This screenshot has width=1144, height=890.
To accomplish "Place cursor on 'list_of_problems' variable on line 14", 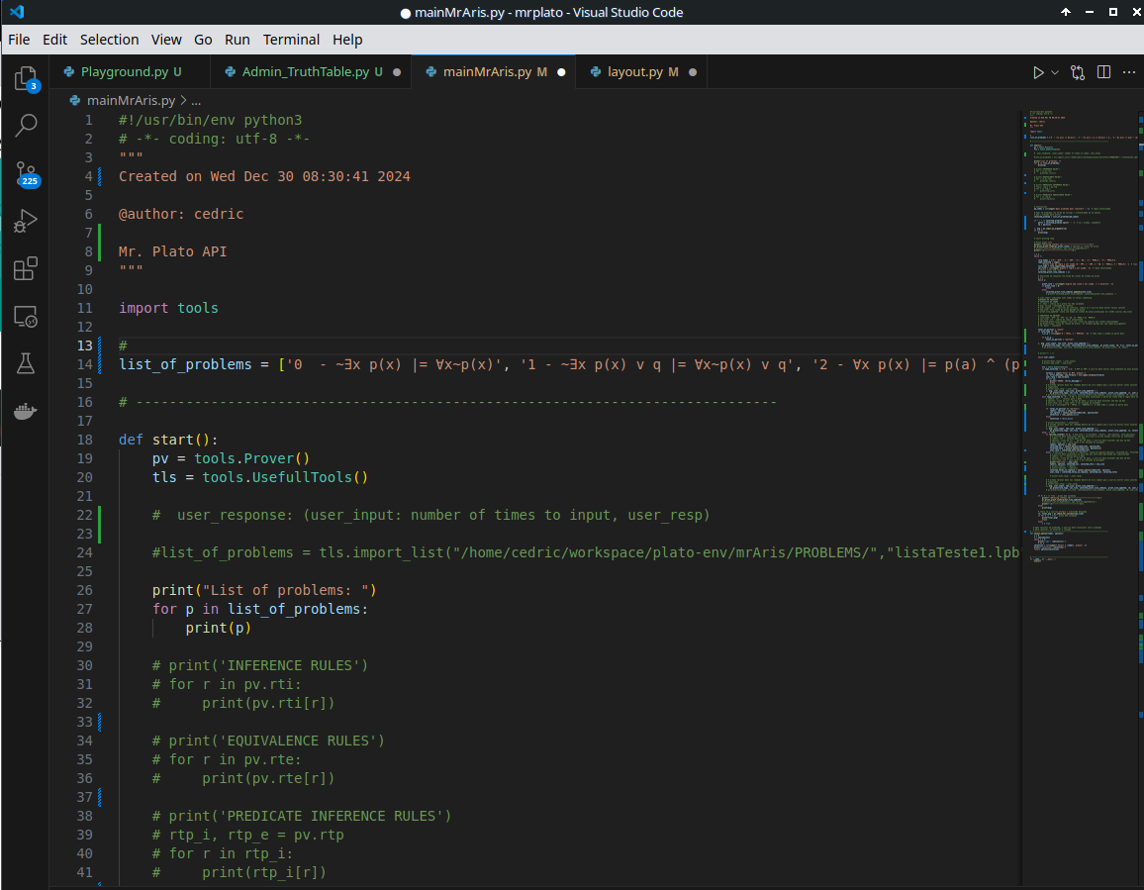I will click(185, 364).
